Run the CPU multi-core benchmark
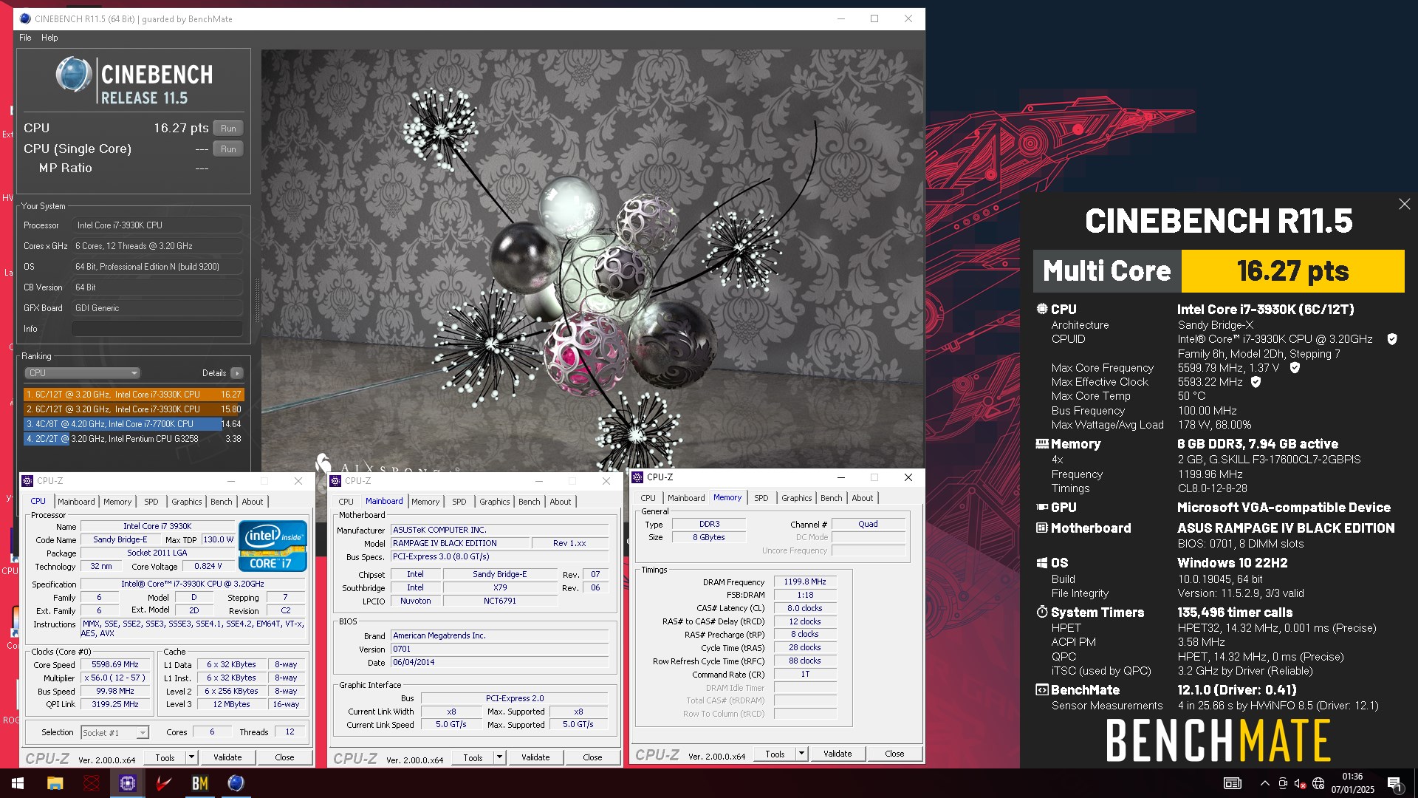 point(228,128)
